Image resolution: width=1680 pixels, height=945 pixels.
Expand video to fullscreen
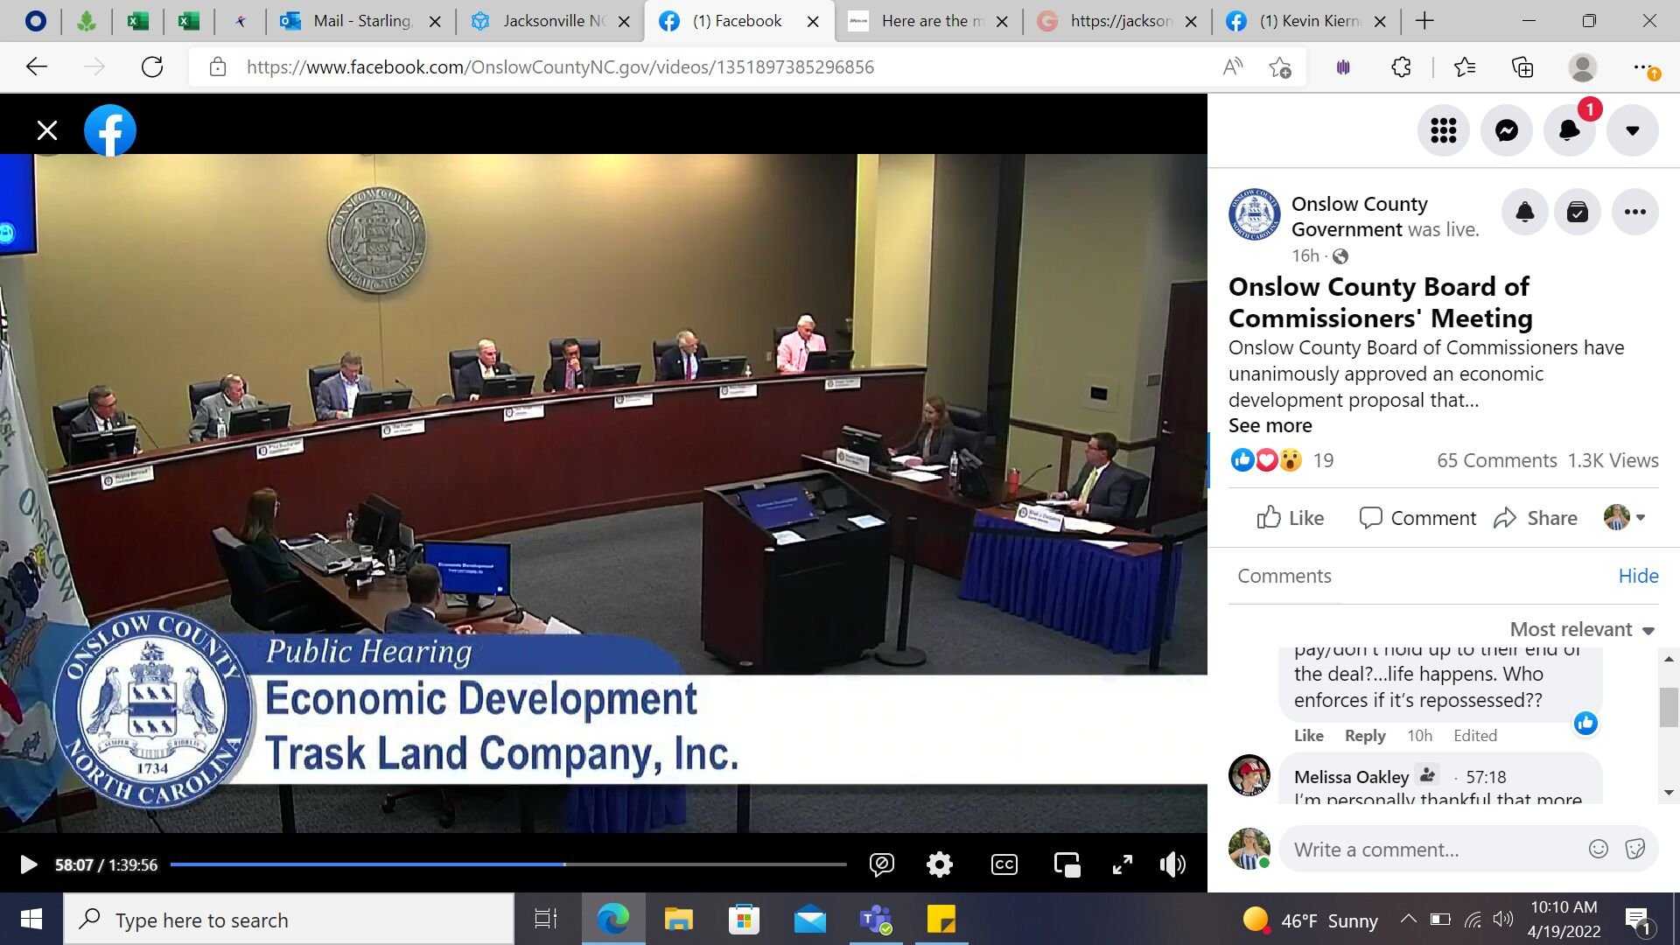(x=1122, y=865)
